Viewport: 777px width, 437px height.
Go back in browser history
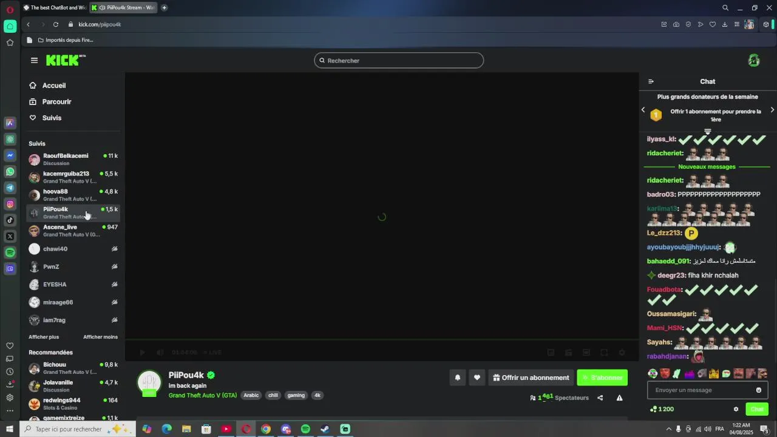coord(28,24)
